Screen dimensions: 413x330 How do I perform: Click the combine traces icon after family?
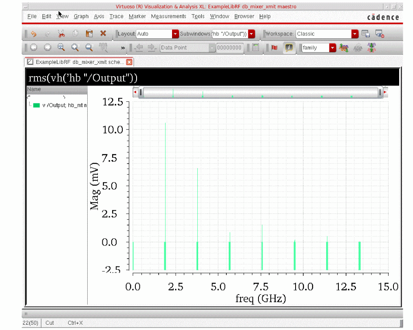[344, 48]
